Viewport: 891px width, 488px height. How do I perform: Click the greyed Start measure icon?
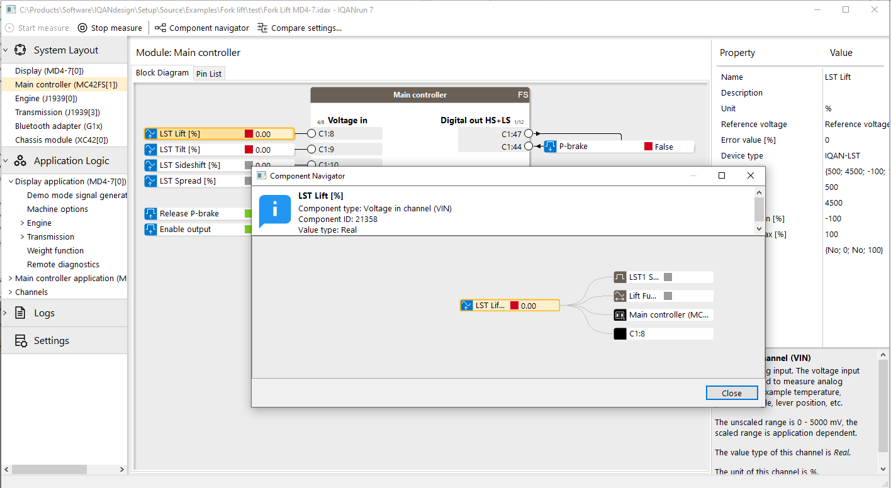[x=9, y=28]
